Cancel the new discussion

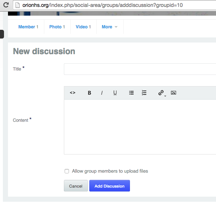point(76,186)
